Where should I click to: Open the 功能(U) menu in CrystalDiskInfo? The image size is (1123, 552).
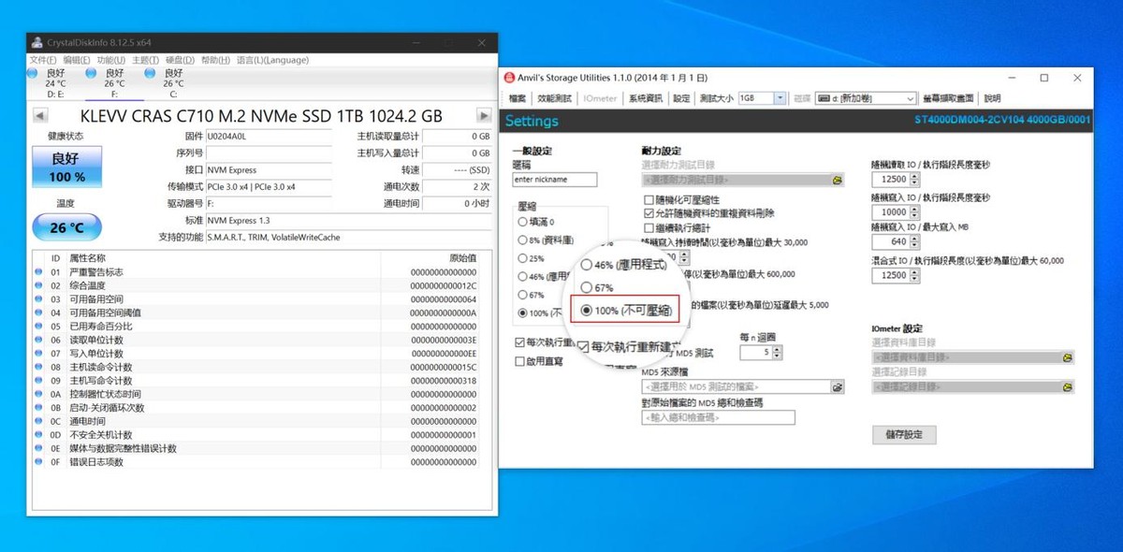coord(110,59)
